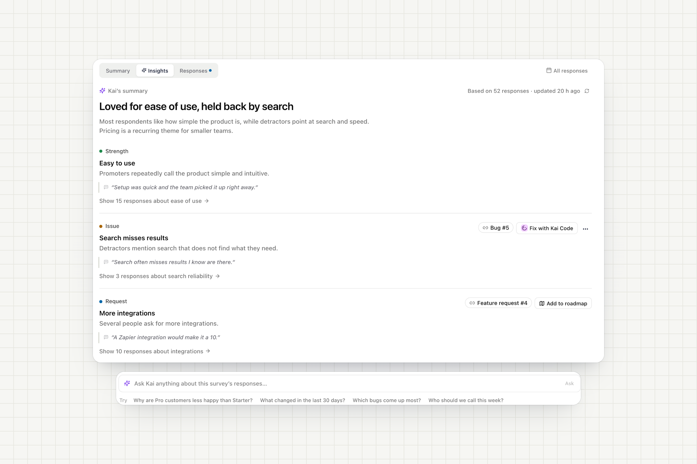The height and width of the screenshot is (464, 697).
Task: Click the blue dot on the Responses tab
Action: 210,70
